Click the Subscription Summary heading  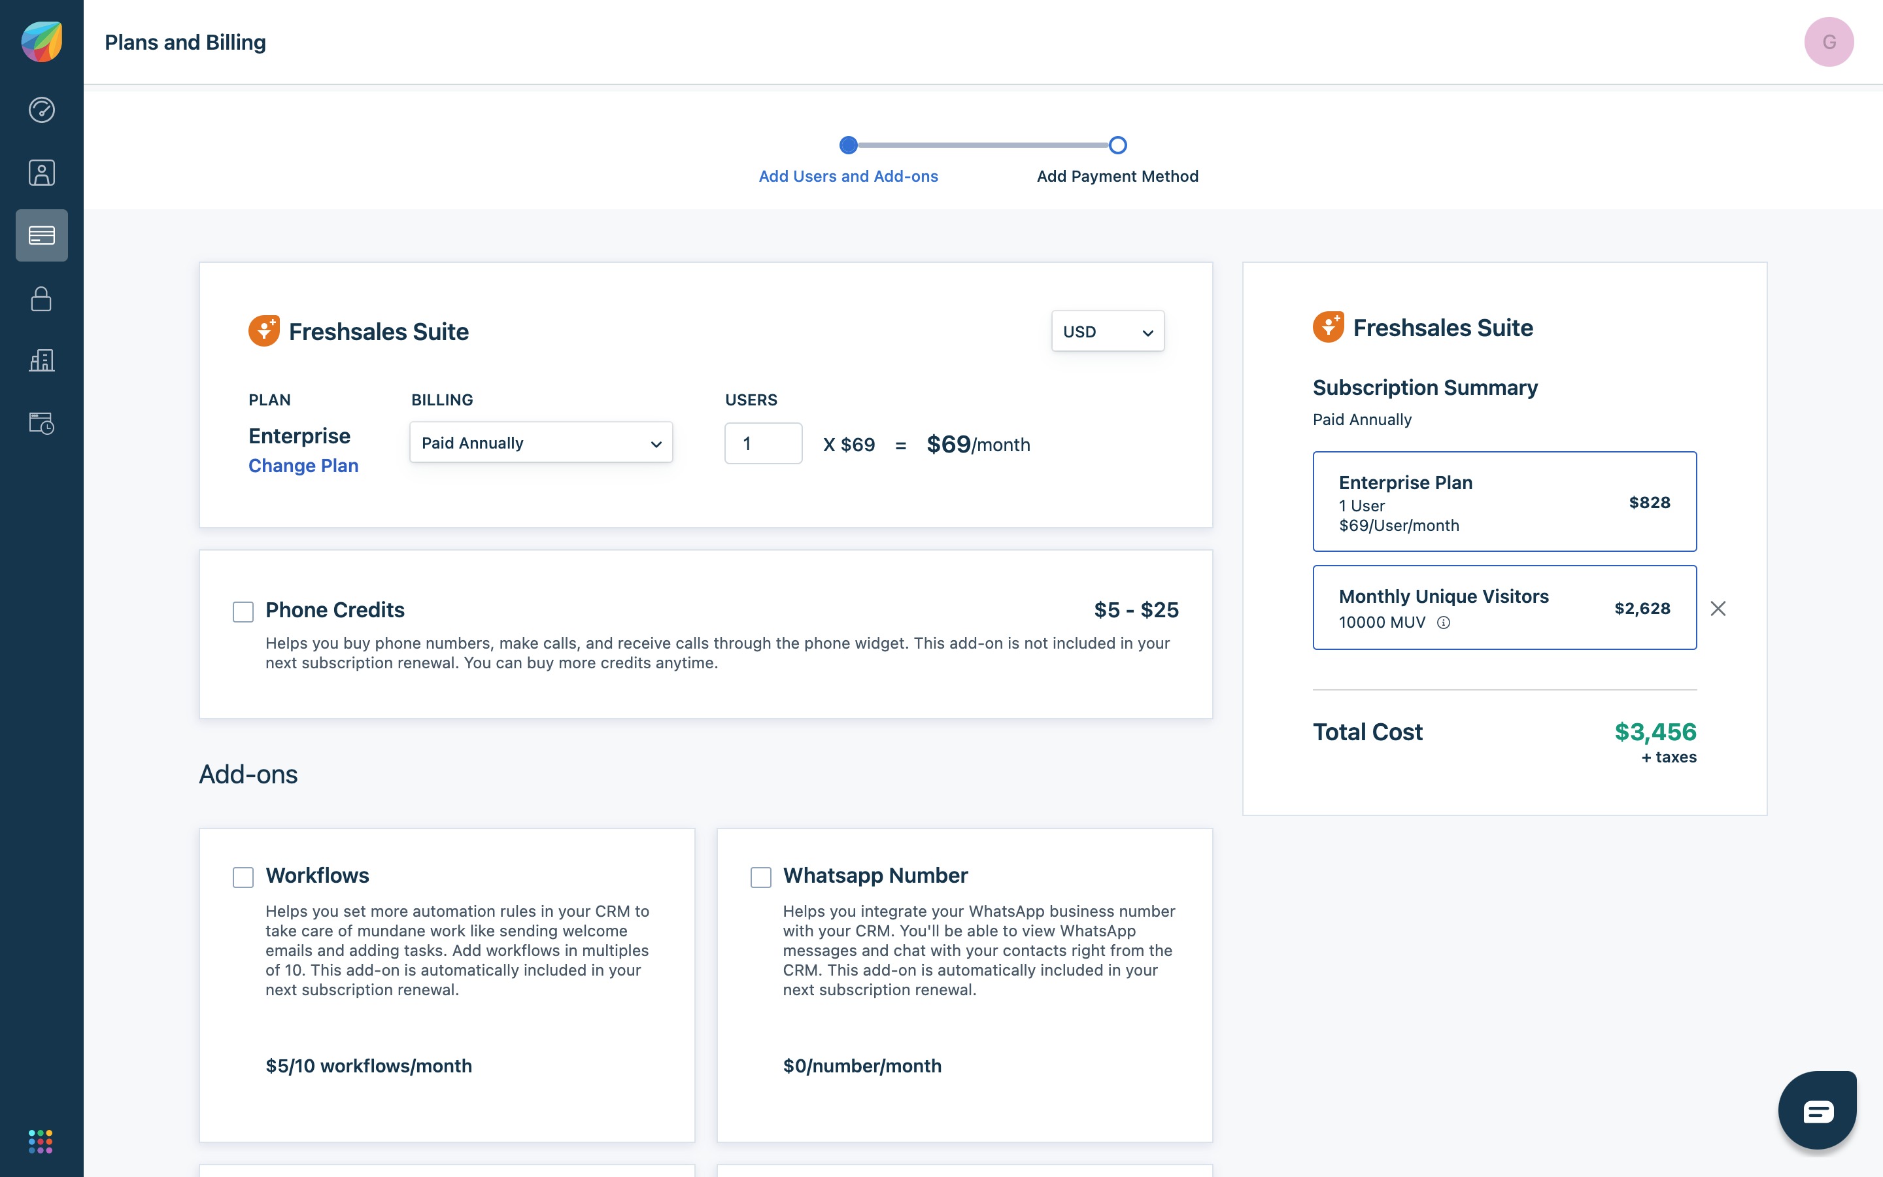1425,387
